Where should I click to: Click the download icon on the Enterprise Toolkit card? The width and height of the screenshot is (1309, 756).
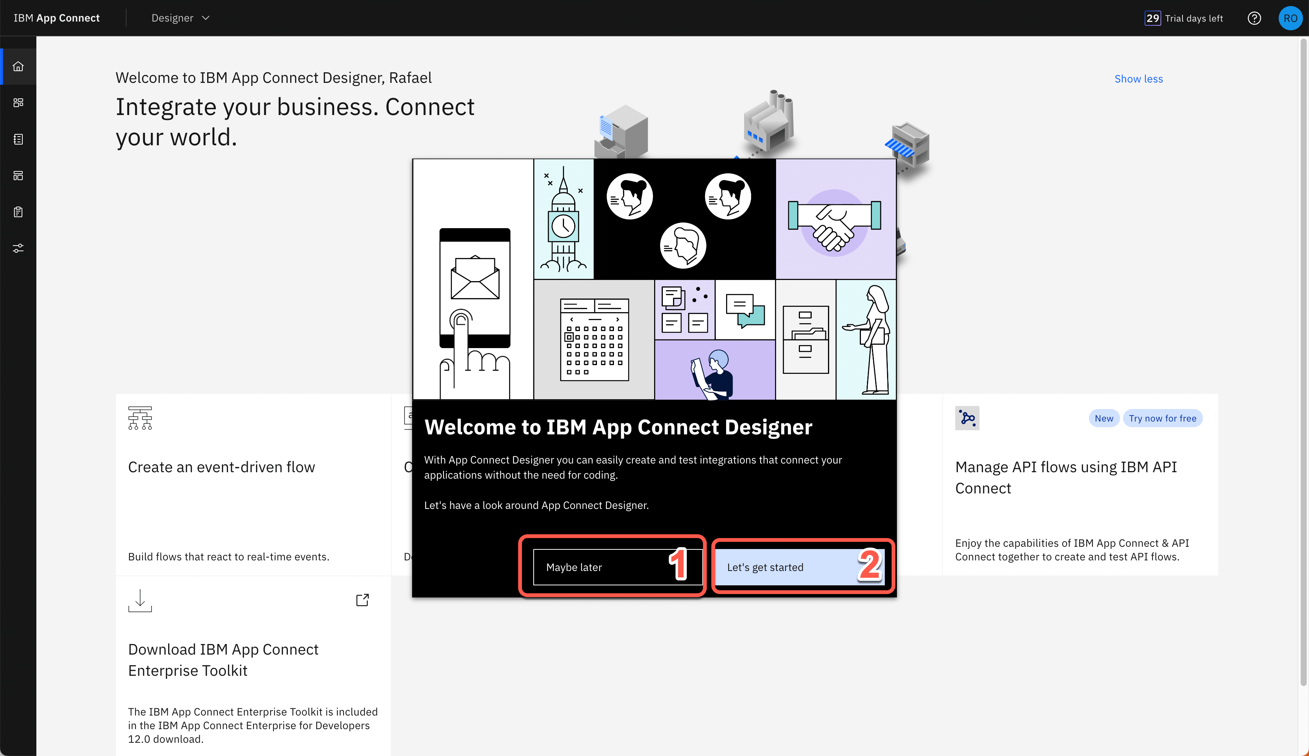click(139, 600)
